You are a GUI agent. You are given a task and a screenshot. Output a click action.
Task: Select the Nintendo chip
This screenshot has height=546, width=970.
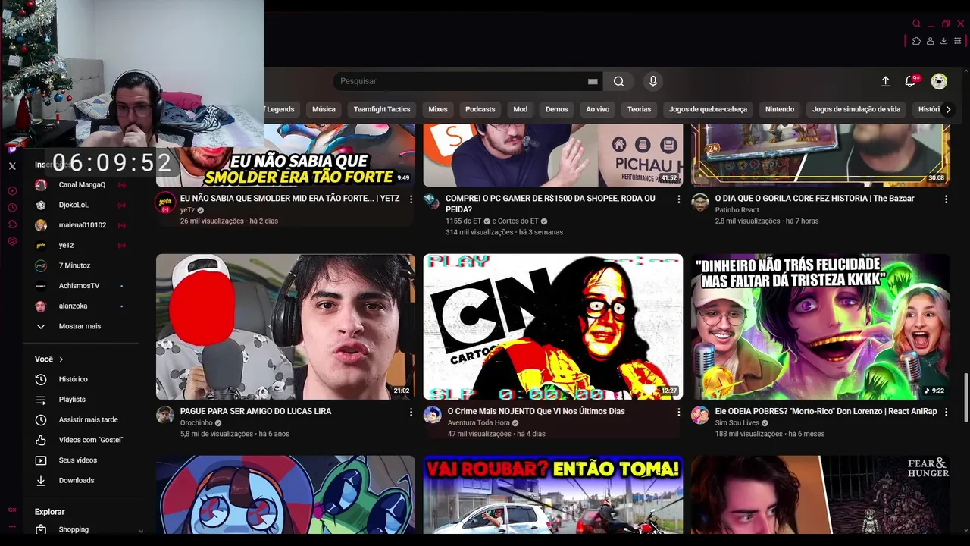point(780,109)
